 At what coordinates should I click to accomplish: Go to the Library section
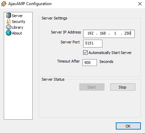click(x=18, y=27)
